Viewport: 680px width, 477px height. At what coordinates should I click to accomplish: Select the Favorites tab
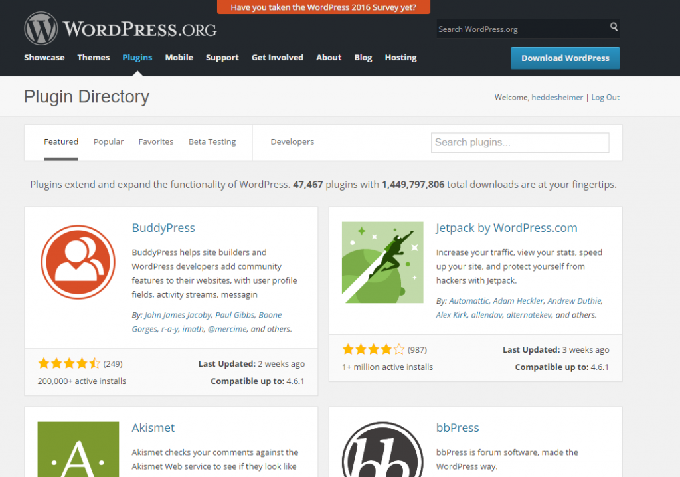pos(155,142)
